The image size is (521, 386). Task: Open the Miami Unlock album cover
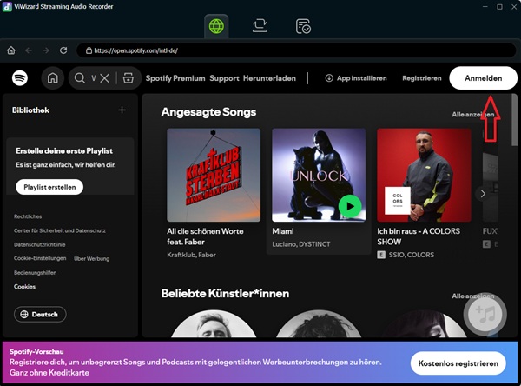click(x=319, y=175)
